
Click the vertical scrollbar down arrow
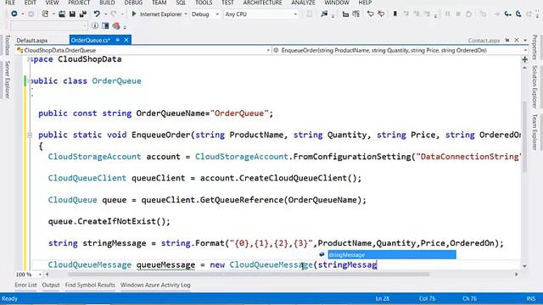click(524, 266)
